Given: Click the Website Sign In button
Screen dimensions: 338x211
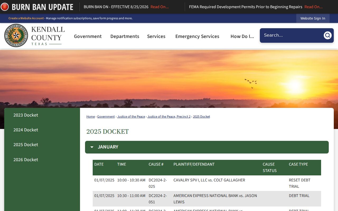Looking at the screenshot, I should (x=313, y=18).
